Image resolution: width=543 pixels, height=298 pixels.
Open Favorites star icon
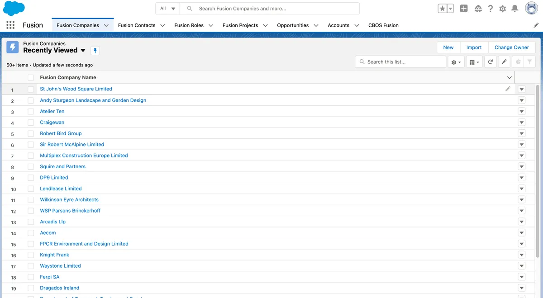[x=443, y=9]
